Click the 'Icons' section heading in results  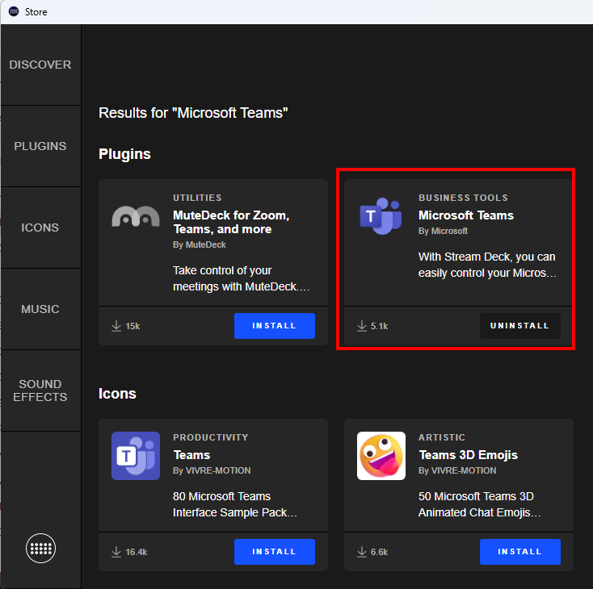click(117, 394)
